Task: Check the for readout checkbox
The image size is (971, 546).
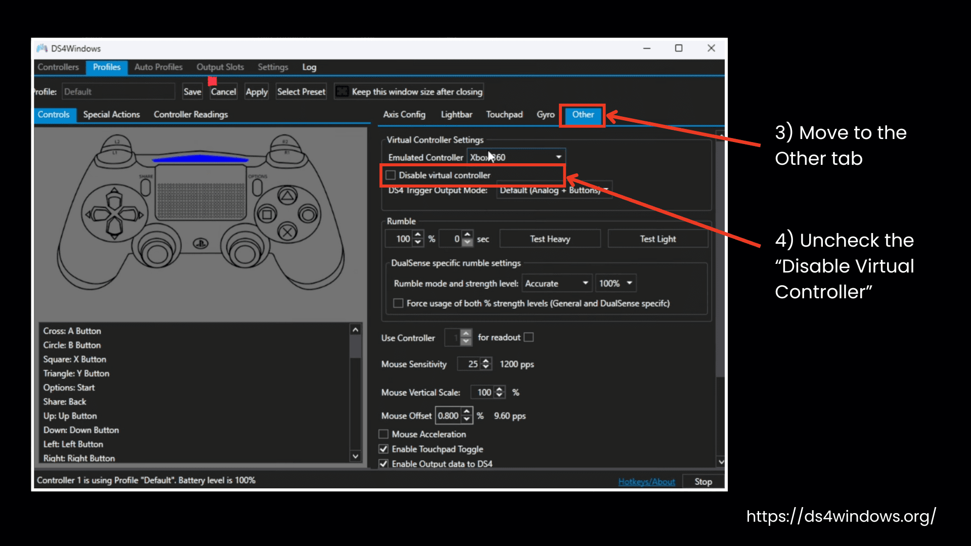Action: (529, 337)
